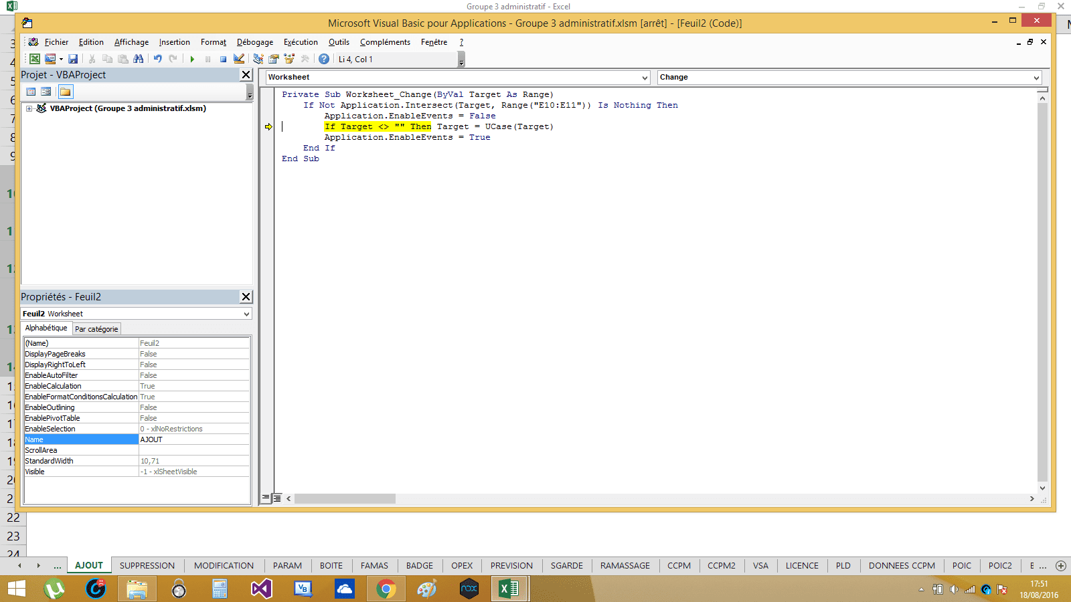Open Google Chrome from the taskbar

pyautogui.click(x=386, y=589)
